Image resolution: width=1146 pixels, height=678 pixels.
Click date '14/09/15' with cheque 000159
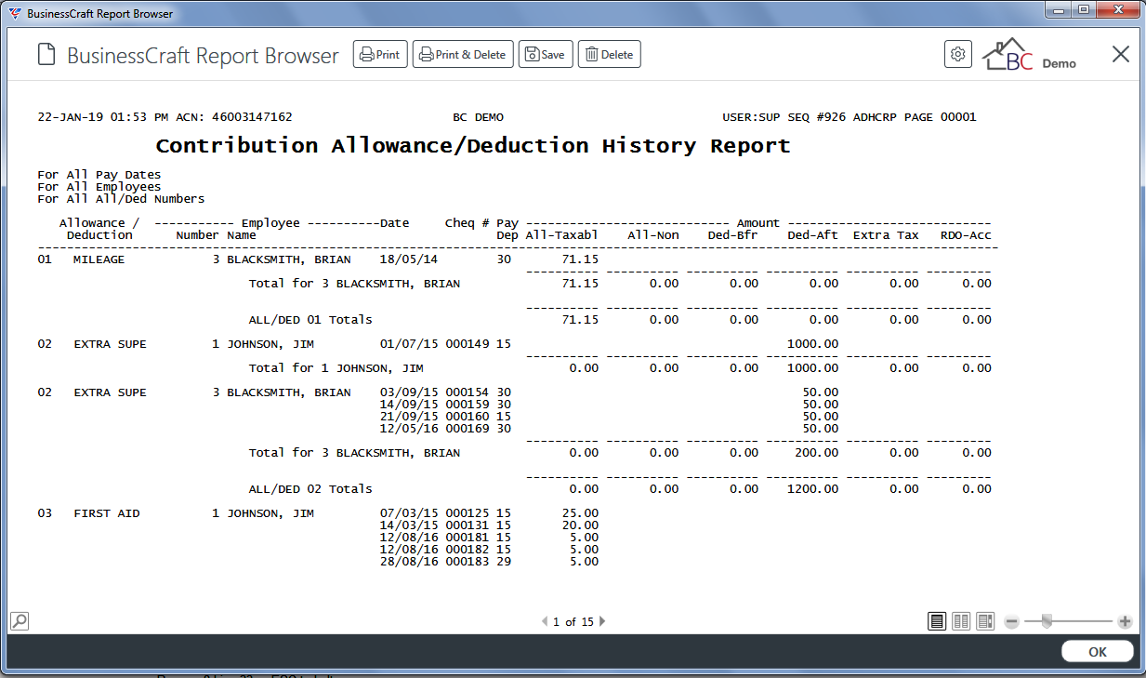pyautogui.click(x=409, y=405)
